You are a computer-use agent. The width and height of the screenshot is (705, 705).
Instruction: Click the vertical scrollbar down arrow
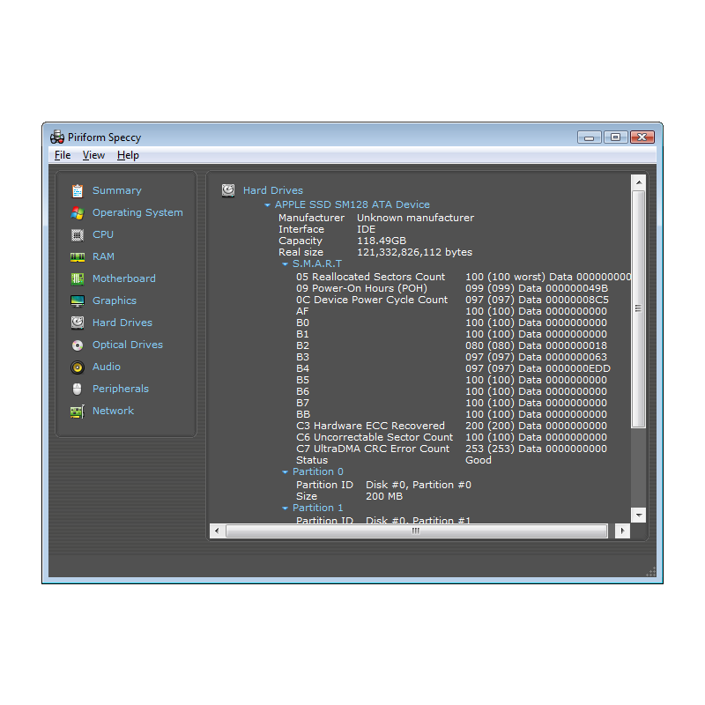click(639, 515)
